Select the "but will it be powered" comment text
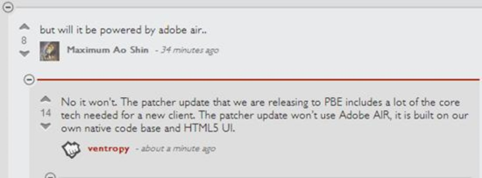Image resolution: width=482 pixels, height=178 pixels. pyautogui.click(x=123, y=31)
